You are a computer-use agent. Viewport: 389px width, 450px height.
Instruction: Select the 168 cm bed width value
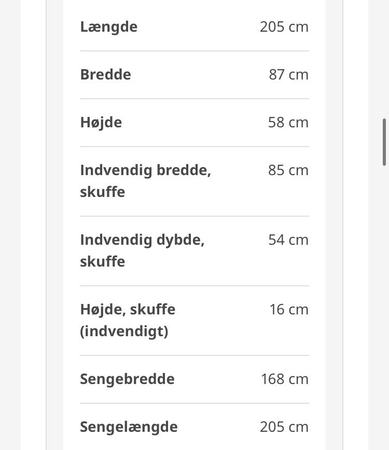(x=284, y=379)
